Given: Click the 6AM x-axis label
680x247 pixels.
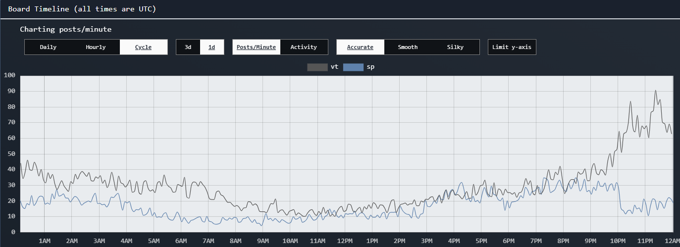Looking at the screenshot, I should click(181, 241).
